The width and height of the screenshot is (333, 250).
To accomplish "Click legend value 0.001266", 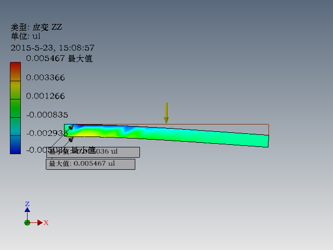I will 45,96.
